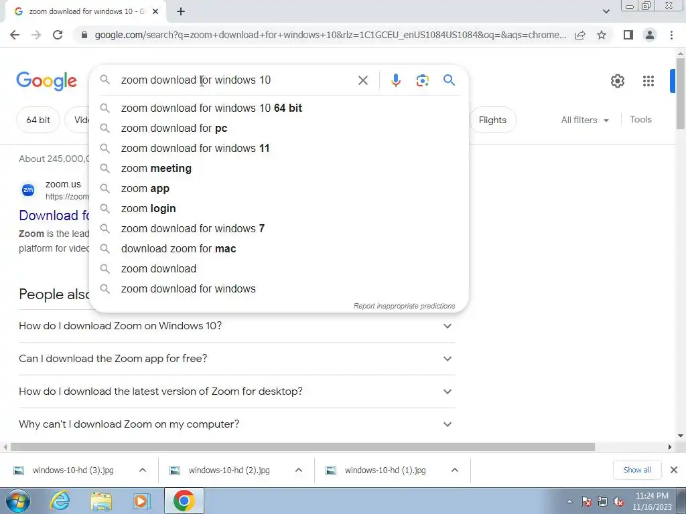Choose suggestion 'zoom download for windows 7'

tap(279, 229)
